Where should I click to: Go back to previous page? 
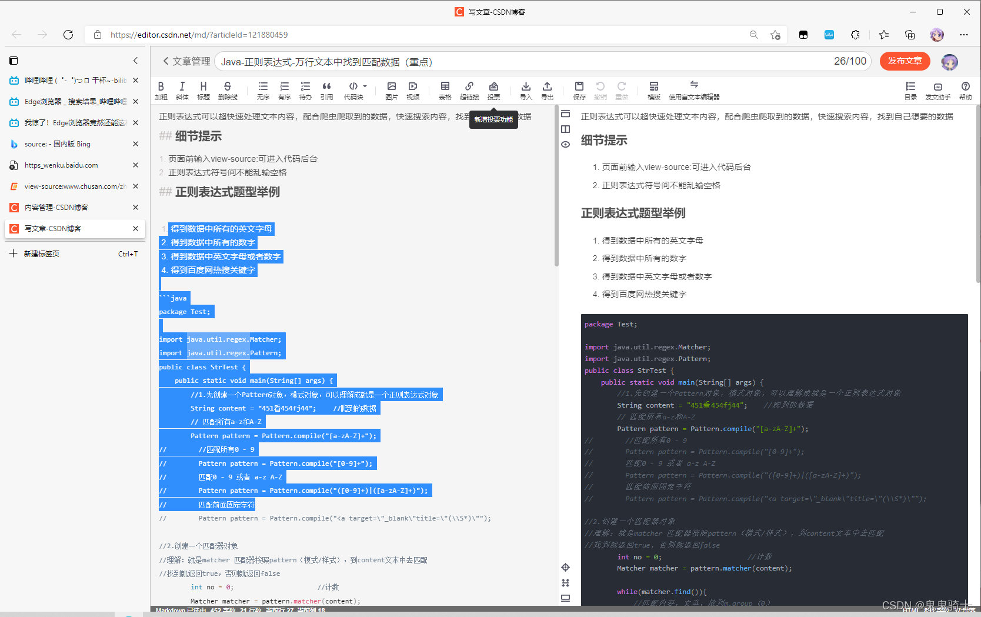coord(16,35)
